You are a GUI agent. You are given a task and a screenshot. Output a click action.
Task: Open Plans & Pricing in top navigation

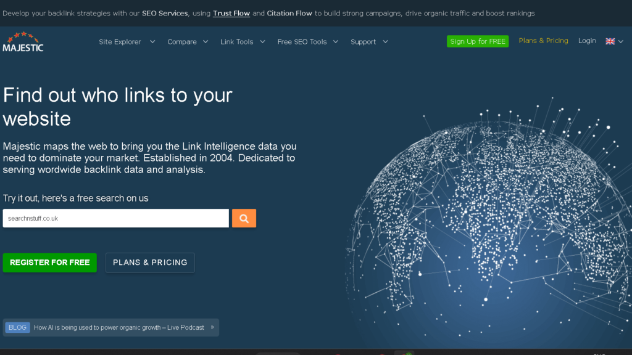543,41
